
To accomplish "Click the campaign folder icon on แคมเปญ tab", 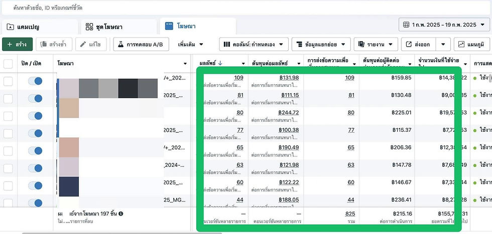I will tap(11, 27).
